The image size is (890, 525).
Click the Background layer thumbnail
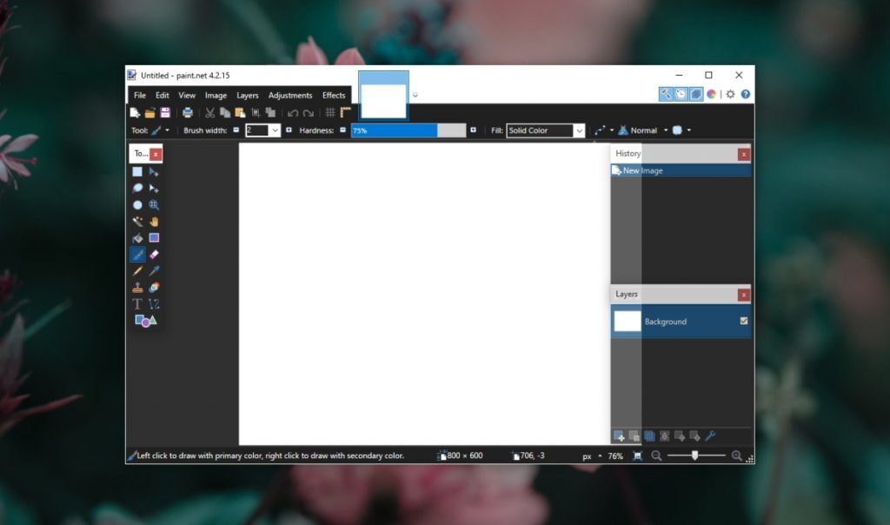point(625,321)
